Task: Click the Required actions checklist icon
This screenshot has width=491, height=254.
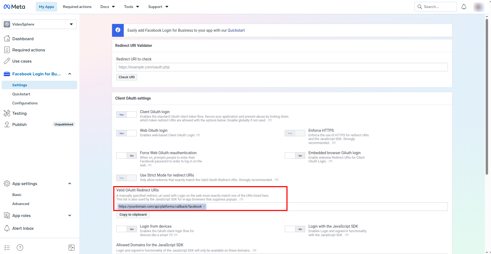Action: [x=7, y=50]
